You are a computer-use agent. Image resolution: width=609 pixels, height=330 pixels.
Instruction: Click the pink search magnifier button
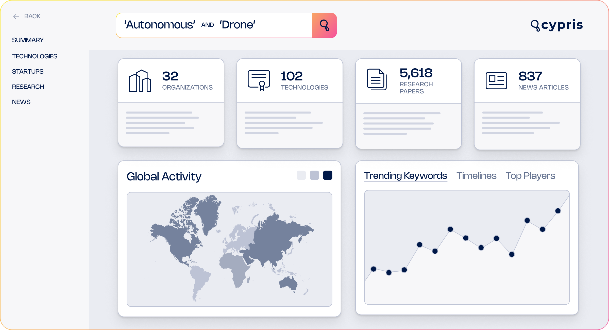[324, 25]
